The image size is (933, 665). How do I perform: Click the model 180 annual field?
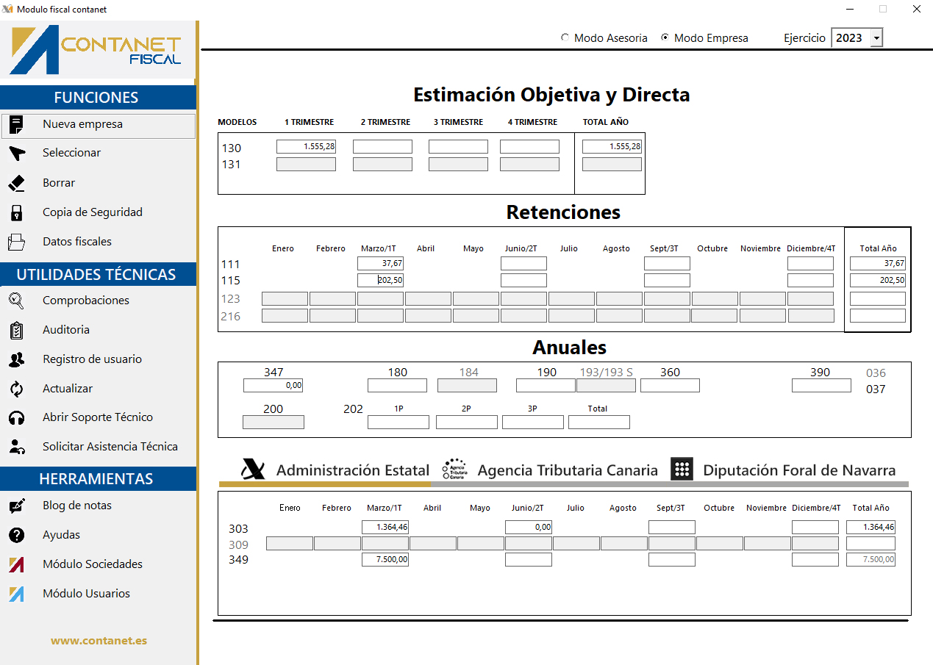pyautogui.click(x=397, y=386)
